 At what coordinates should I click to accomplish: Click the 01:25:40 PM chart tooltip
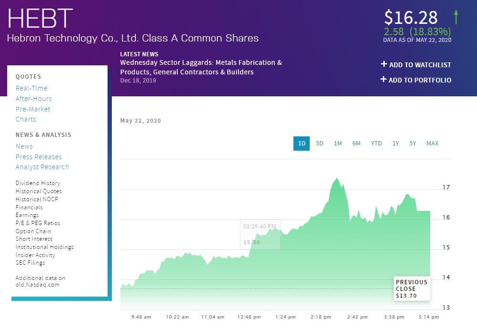point(260,235)
